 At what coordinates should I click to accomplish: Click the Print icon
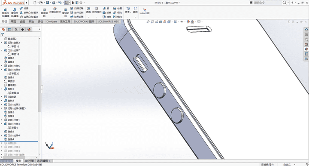click(54, 3)
